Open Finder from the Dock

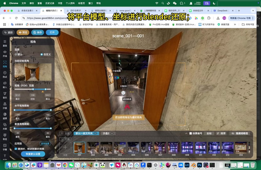coord(8,165)
